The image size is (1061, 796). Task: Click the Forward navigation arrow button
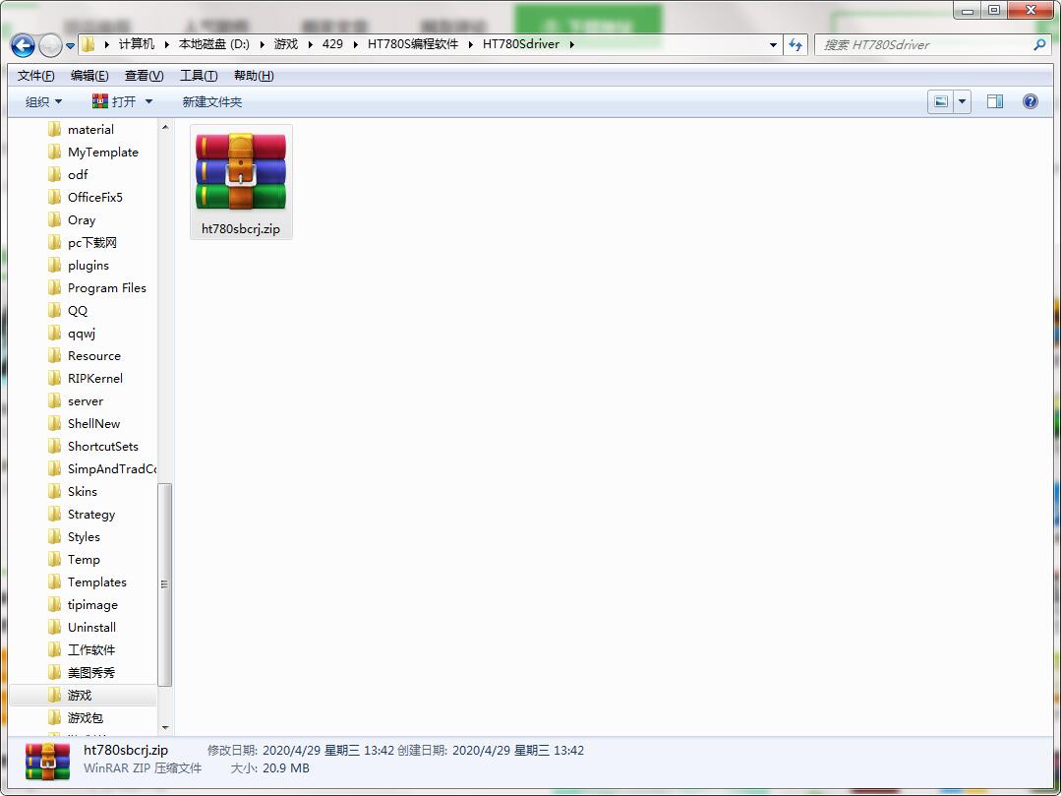(50, 45)
